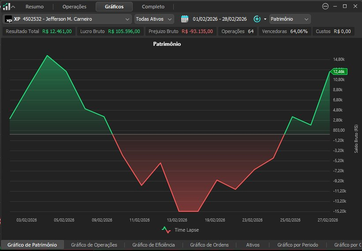
Task: Switch to the Operações tab
Action: point(75,7)
